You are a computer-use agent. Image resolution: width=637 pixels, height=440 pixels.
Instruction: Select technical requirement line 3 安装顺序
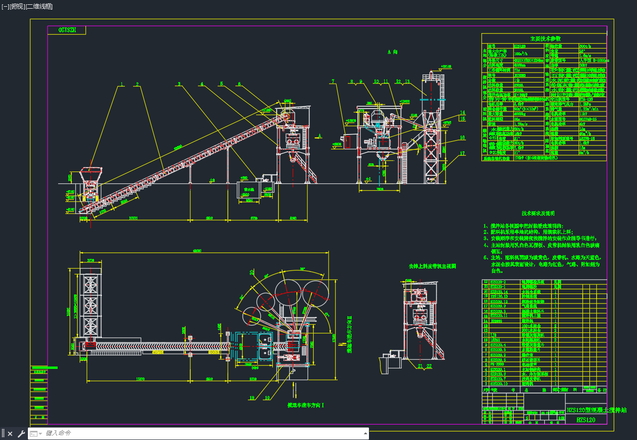[540, 238]
